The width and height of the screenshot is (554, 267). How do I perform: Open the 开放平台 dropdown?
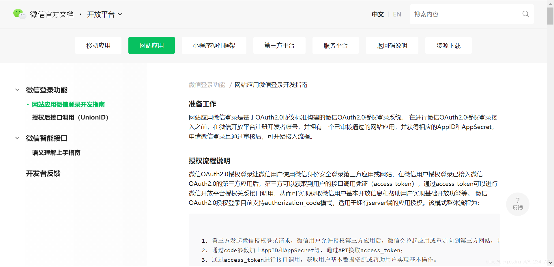[x=104, y=14]
